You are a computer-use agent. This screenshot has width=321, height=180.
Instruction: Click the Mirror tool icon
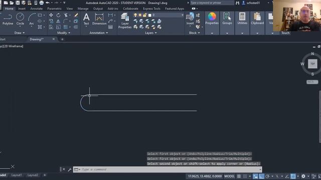(x=58, y=21)
